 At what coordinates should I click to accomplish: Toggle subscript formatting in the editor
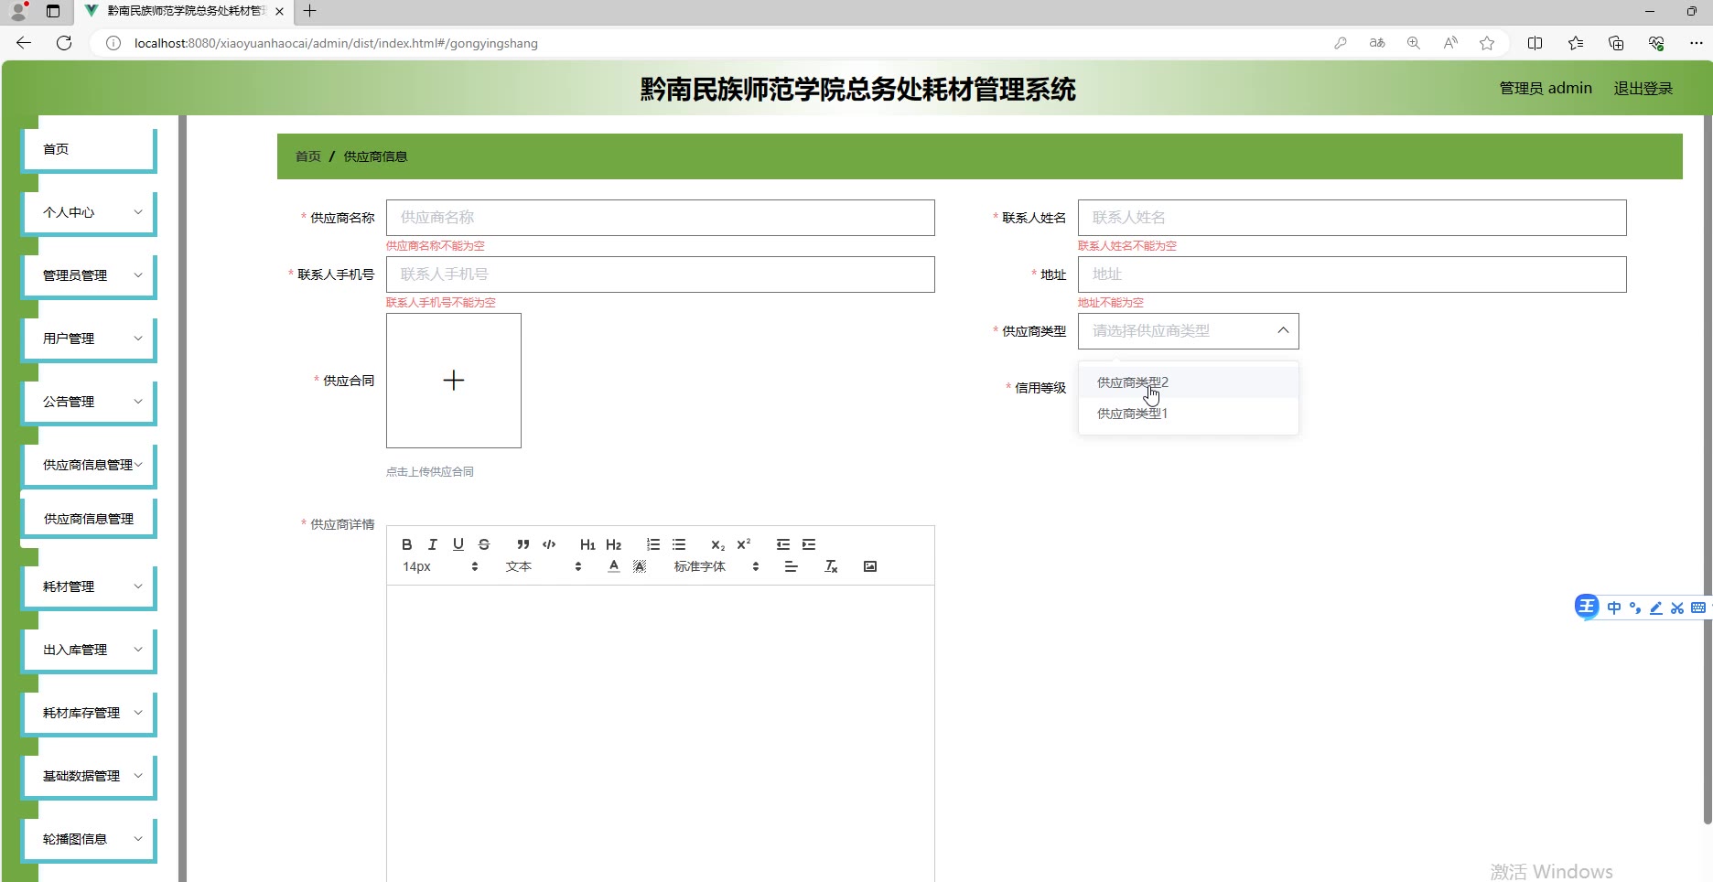pos(717,544)
